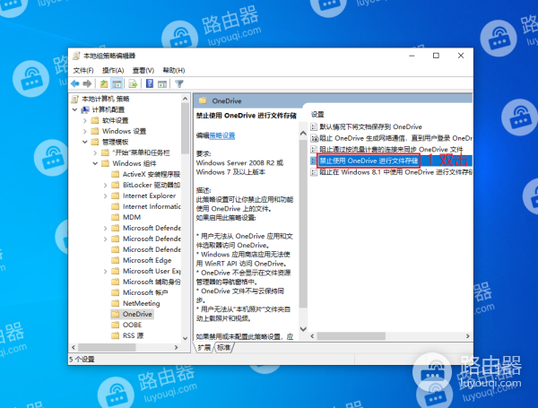Switch to the 扩展 tab

click(x=204, y=348)
